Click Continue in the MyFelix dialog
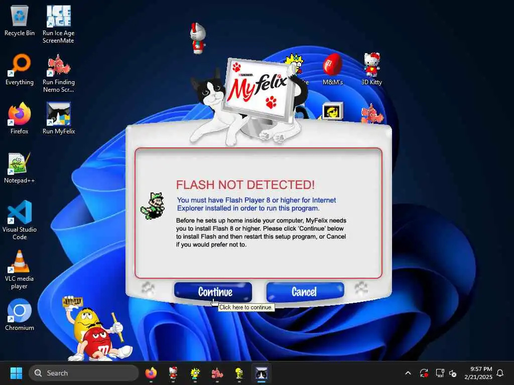The image size is (514, 385). click(x=213, y=292)
